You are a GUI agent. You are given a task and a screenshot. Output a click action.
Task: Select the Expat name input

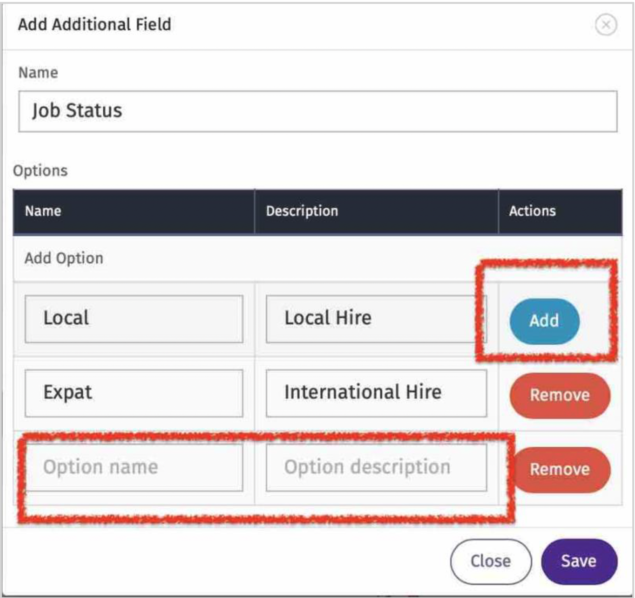[134, 393]
